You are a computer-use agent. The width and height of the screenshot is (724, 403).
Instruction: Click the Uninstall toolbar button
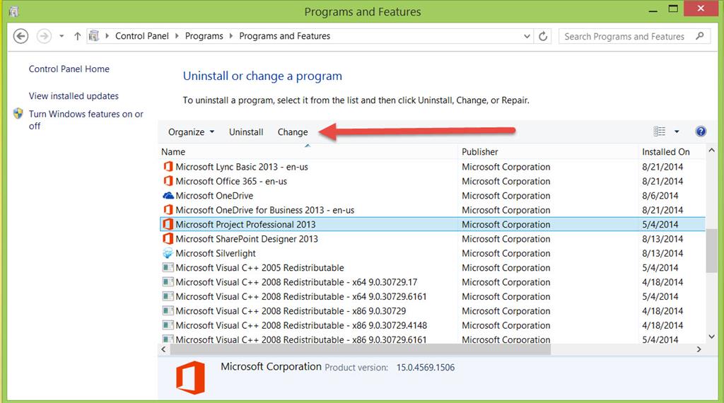(246, 132)
